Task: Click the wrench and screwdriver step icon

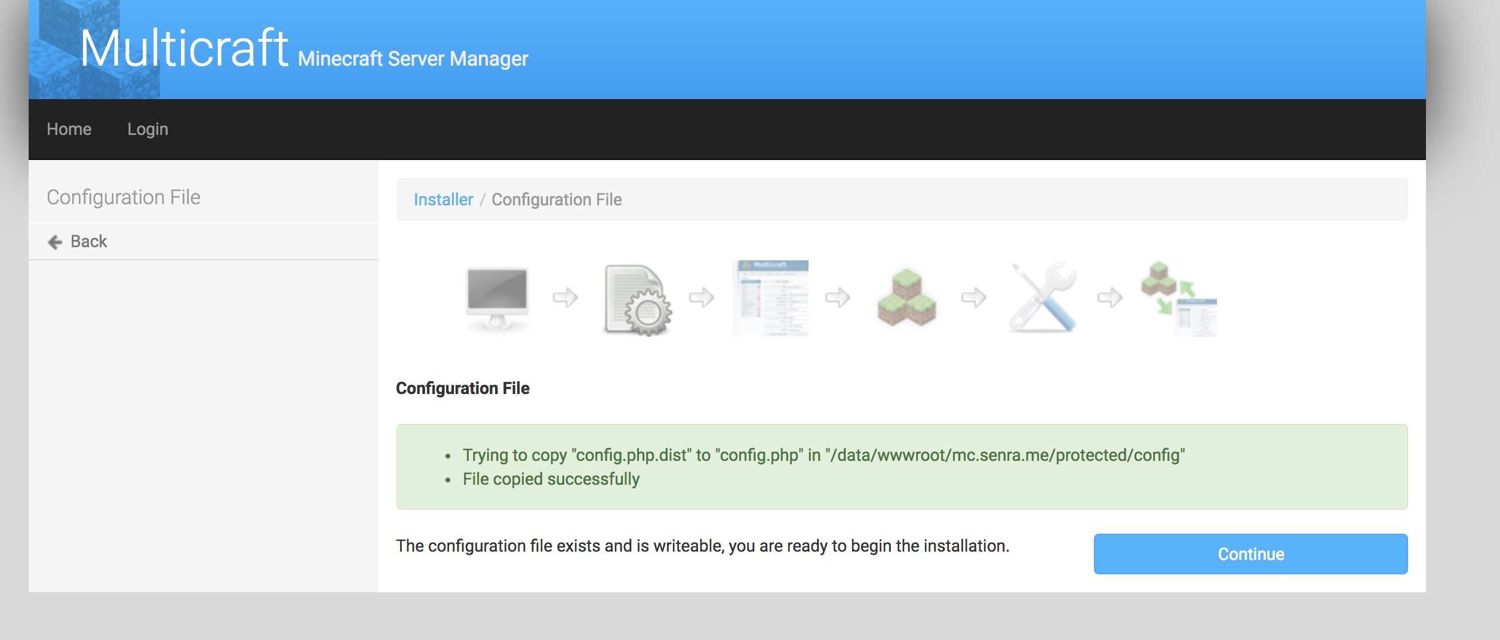Action: [1043, 297]
